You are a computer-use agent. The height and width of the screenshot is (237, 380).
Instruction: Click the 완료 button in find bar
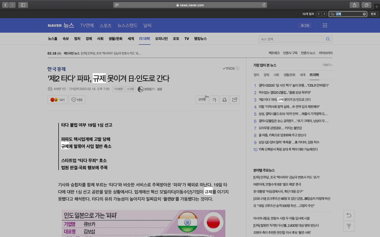coord(373,14)
